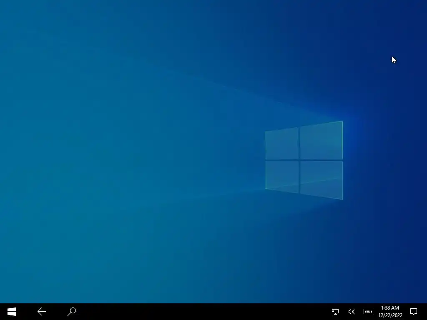Open the network status tray icon

point(335,312)
